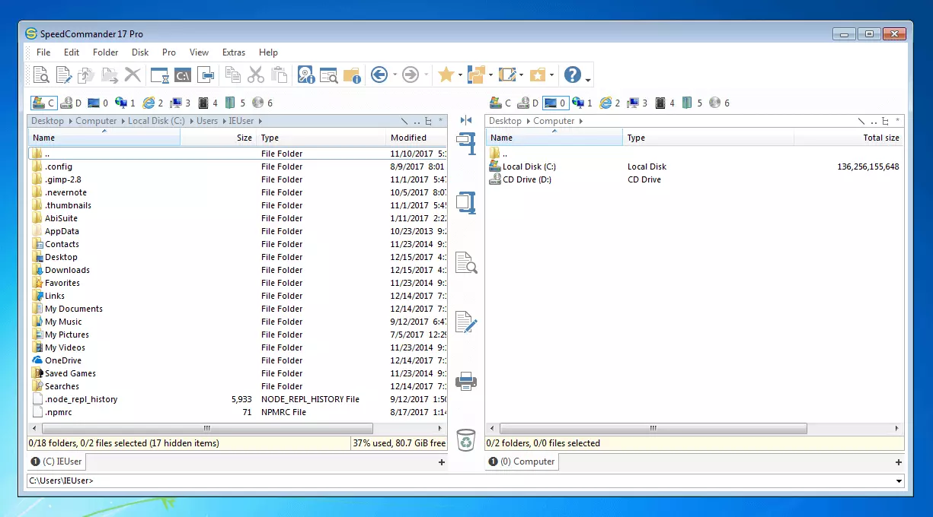Click the Forward arrow toolbar icon
This screenshot has height=517, width=933.
point(411,75)
